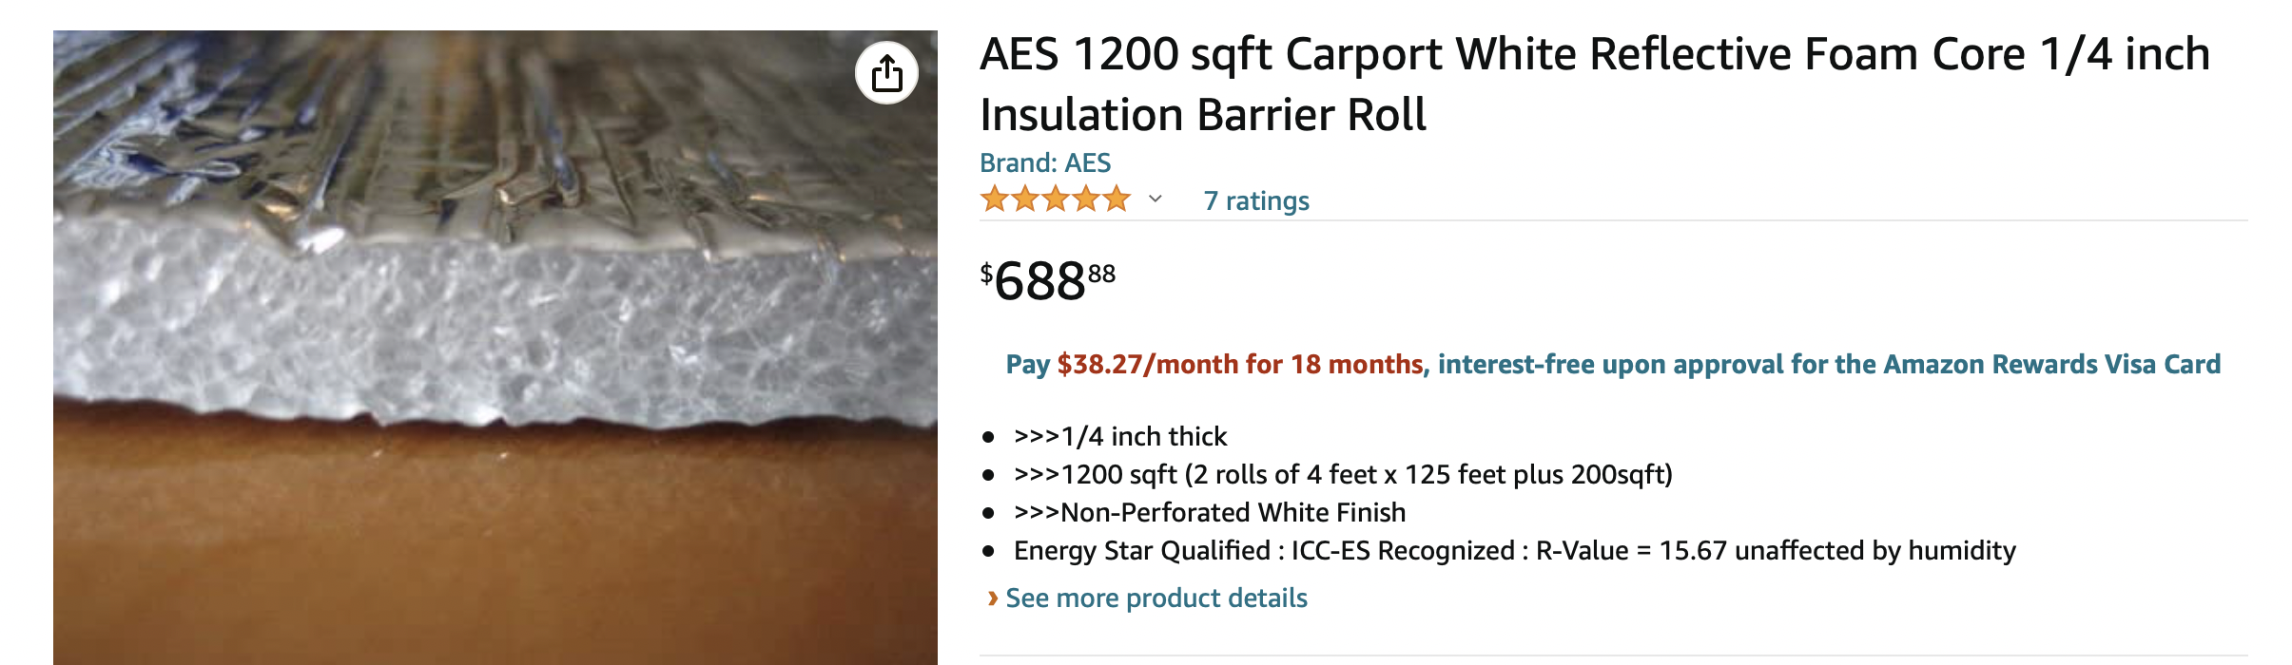The width and height of the screenshot is (2292, 665).
Task: Click the first orange rating star
Action: [995, 199]
